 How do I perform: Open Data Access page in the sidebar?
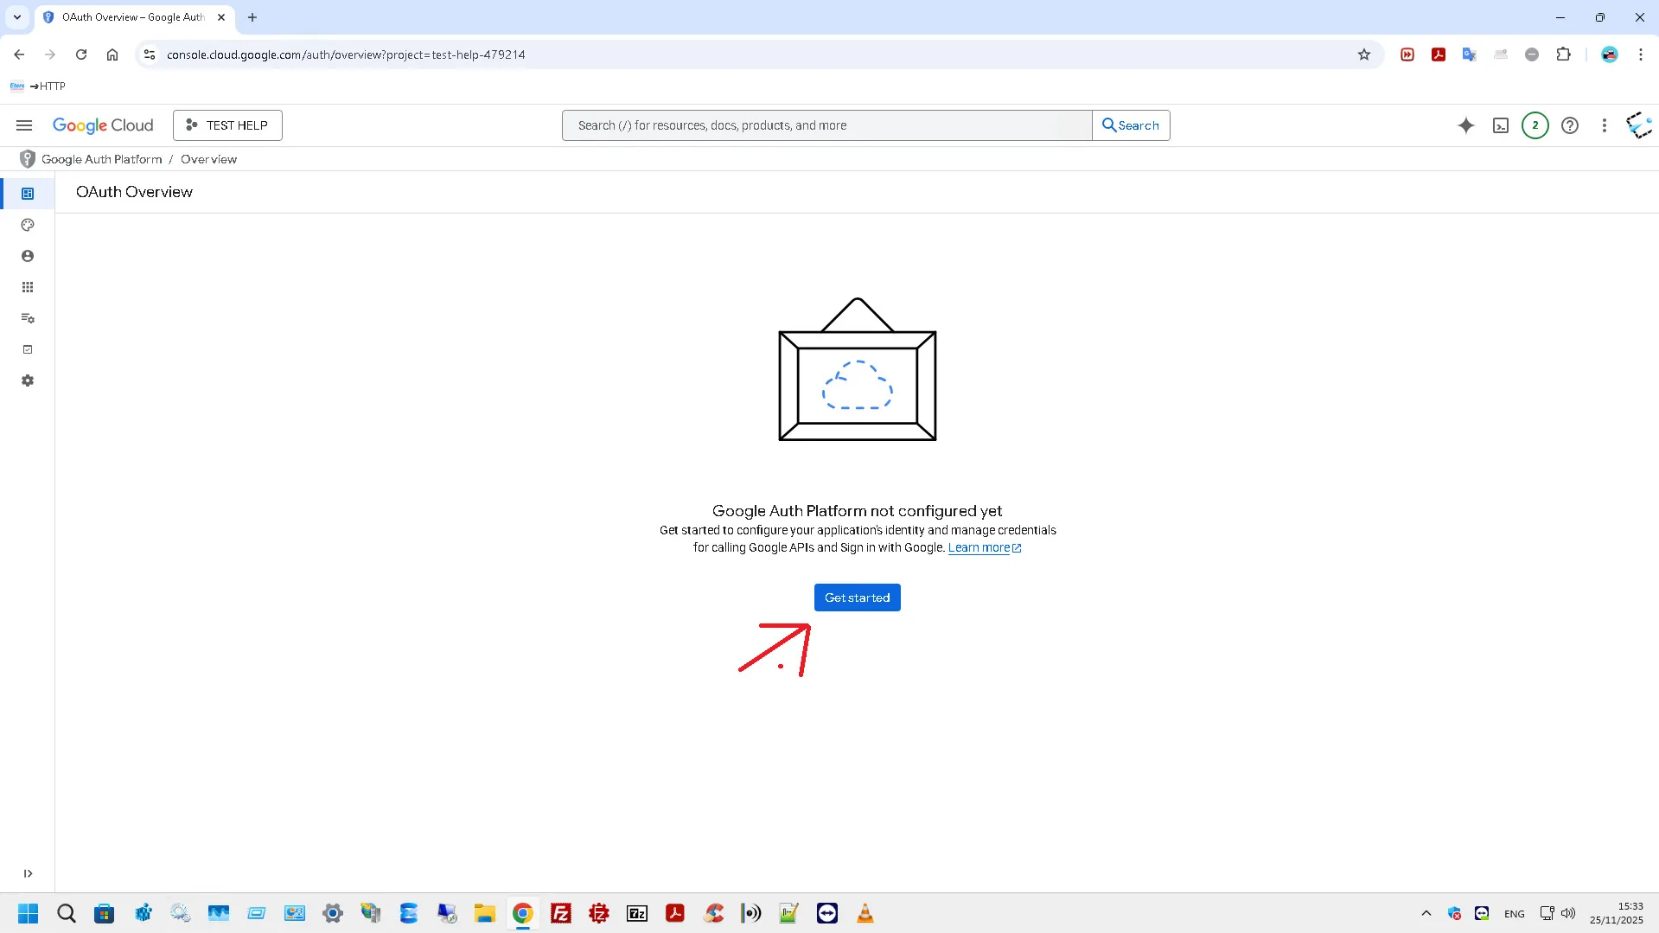(28, 318)
